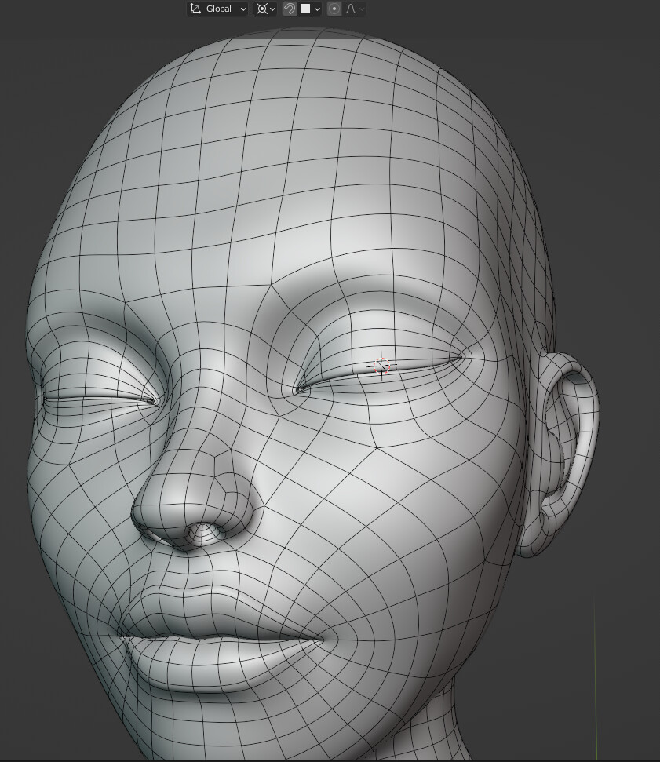Click the white snap target icon

click(304, 9)
